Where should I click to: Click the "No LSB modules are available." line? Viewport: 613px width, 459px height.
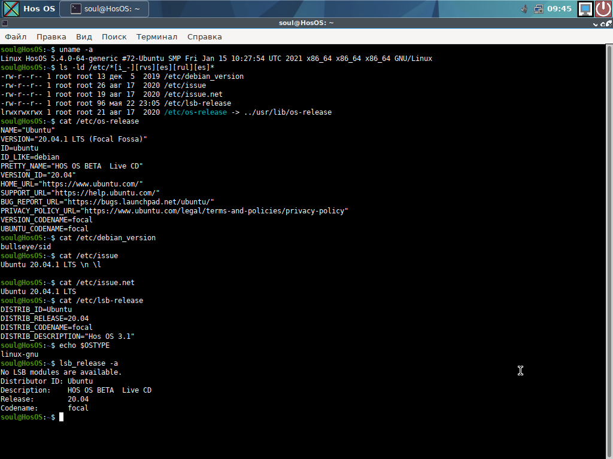[61, 372]
